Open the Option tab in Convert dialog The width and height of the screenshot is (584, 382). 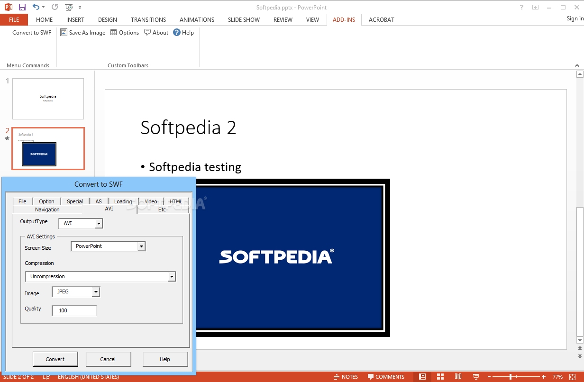click(x=46, y=201)
